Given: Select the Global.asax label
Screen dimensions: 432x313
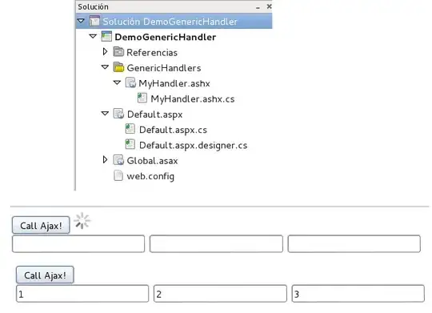Looking at the screenshot, I should tap(152, 161).
